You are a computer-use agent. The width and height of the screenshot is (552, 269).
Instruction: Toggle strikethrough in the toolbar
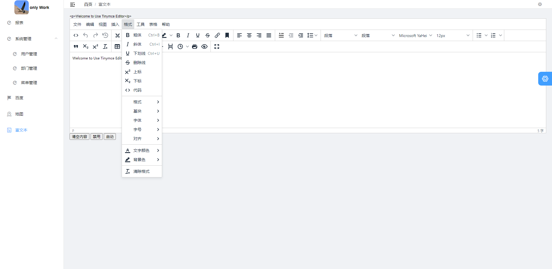click(208, 35)
